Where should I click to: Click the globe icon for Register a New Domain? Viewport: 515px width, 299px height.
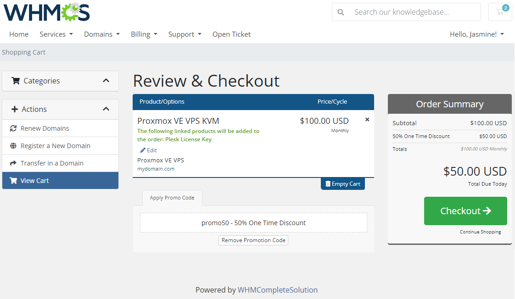pyautogui.click(x=13, y=146)
